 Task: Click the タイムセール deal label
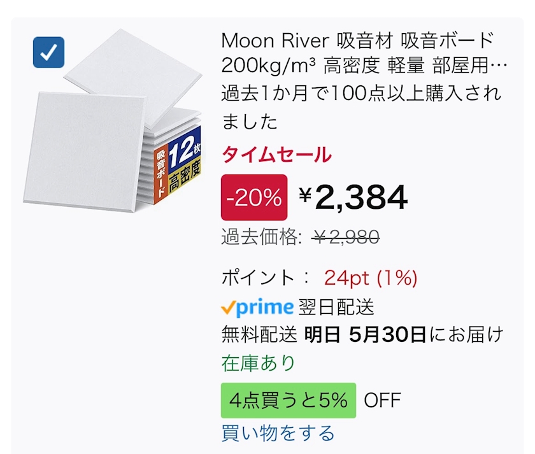click(x=276, y=155)
